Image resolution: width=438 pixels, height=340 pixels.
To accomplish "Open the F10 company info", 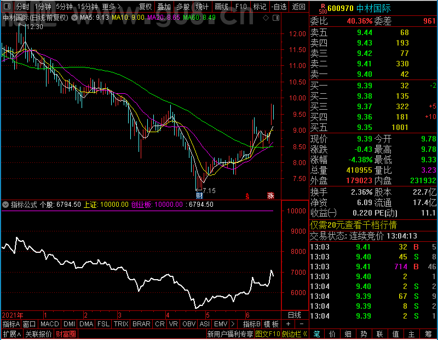I will click(241, 7).
